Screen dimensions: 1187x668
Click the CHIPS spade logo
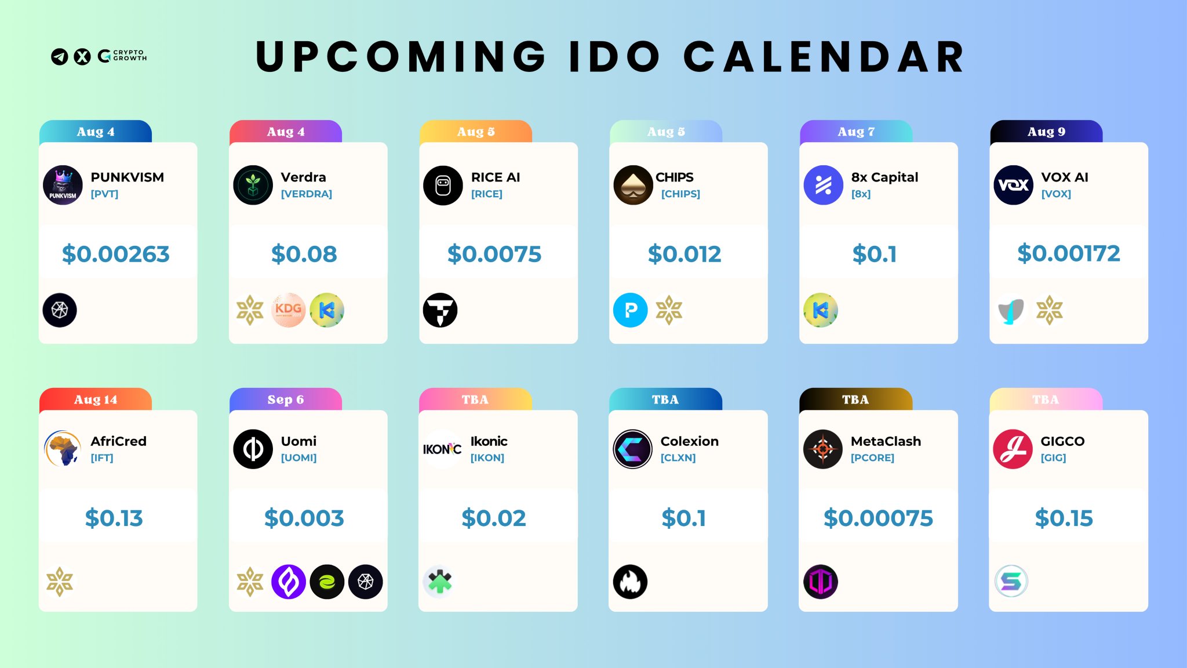[x=633, y=185]
